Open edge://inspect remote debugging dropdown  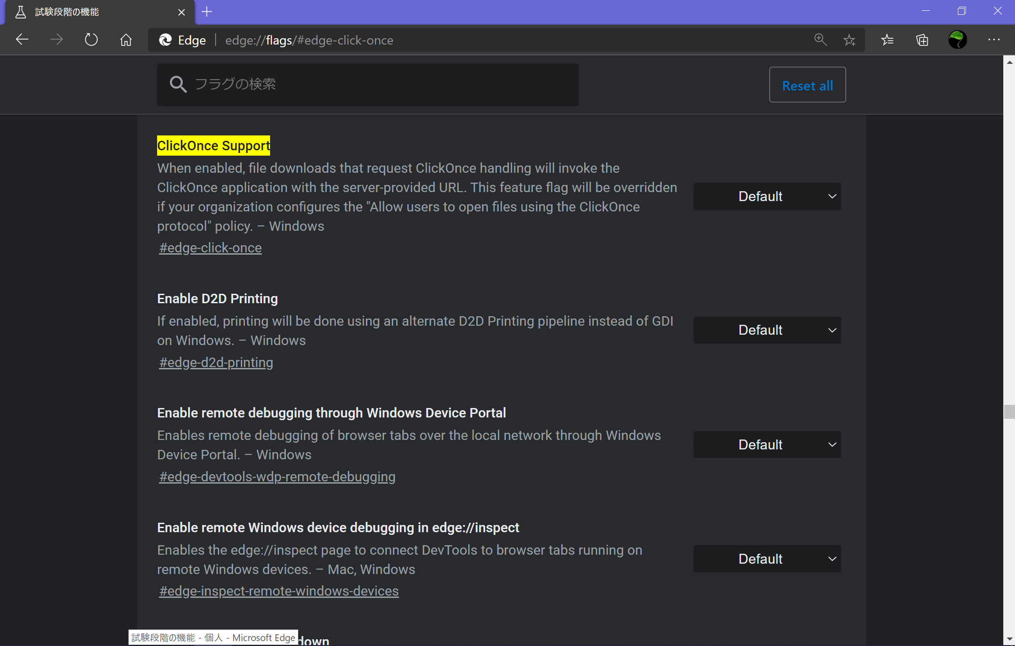pyautogui.click(x=767, y=559)
